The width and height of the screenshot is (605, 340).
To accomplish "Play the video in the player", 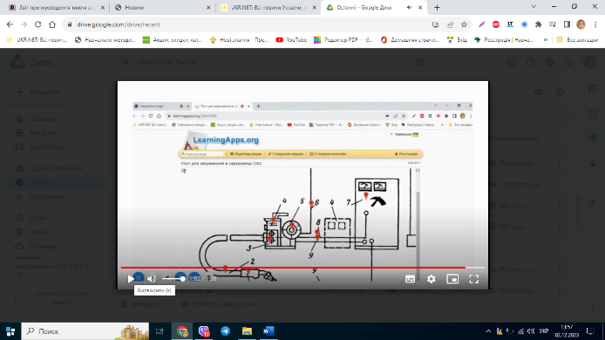I will pos(131,279).
